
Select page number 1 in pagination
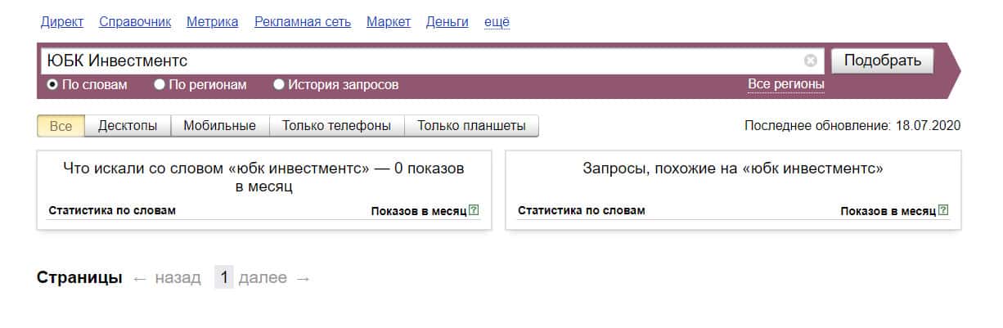(224, 278)
